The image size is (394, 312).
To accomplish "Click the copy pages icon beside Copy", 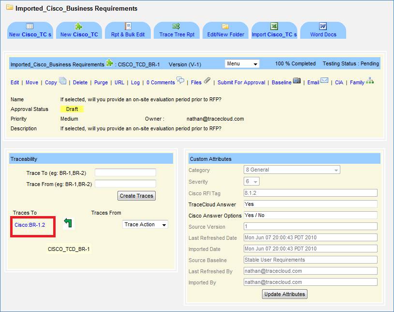I will click(x=62, y=80).
